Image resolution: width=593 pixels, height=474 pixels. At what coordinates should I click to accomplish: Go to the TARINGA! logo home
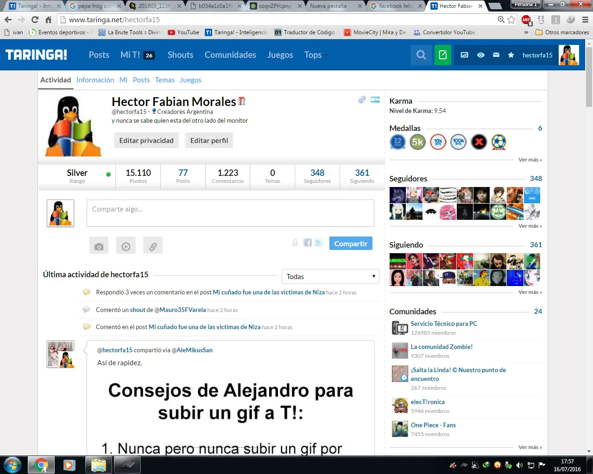(36, 55)
